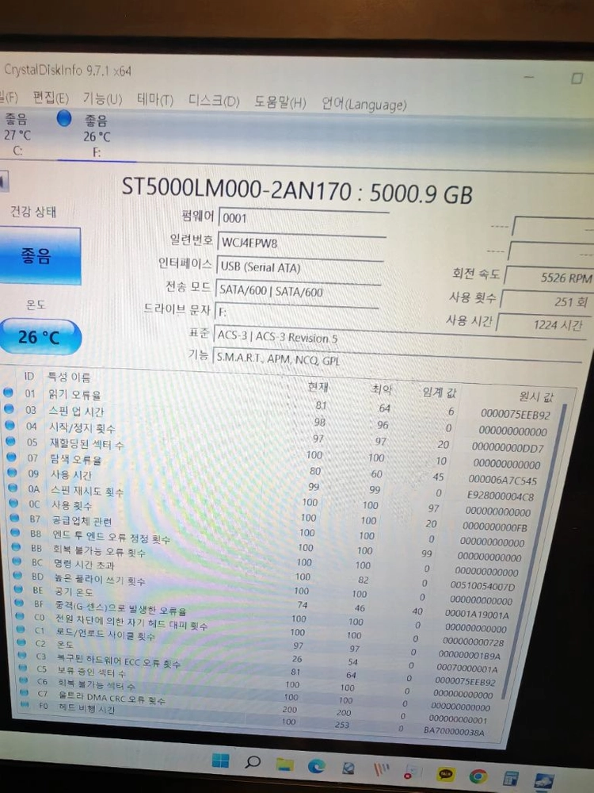Click status icon for C2 온도 row
Image resolution: width=594 pixels, height=793 pixels.
click(x=21, y=642)
